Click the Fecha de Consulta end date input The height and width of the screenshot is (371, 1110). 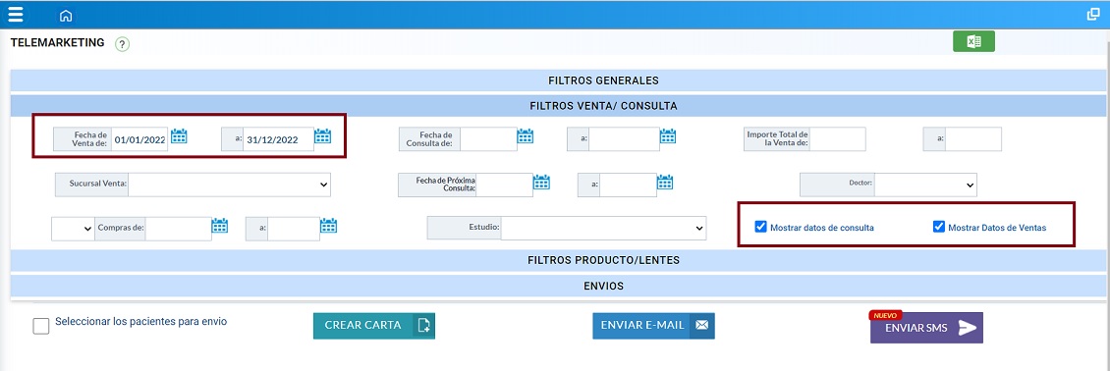[624, 139]
